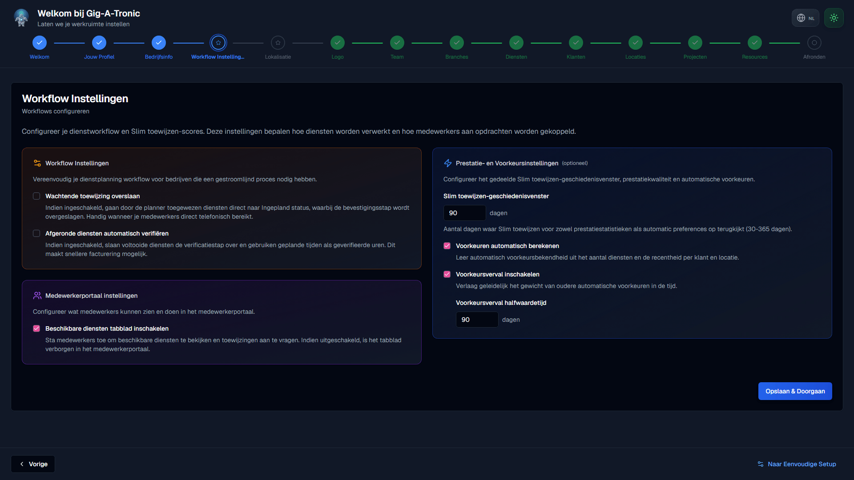Go to the Welkom step circle
Screen dimensions: 854x480
click(40, 43)
